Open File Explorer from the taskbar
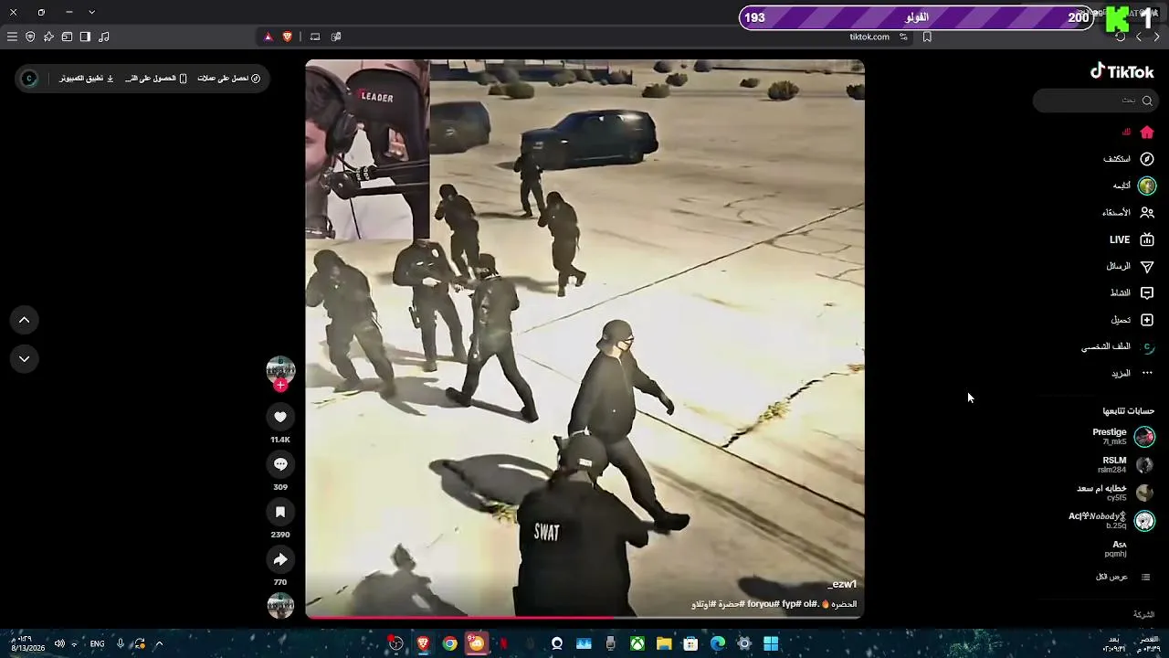Viewport: 1169px width, 658px height. coord(664,643)
